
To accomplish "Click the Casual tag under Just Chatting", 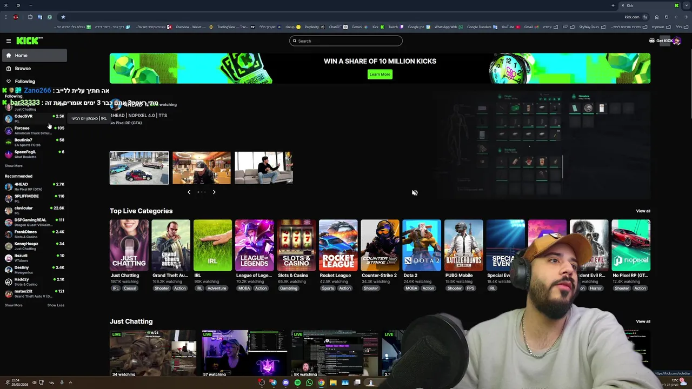I will [130, 289].
